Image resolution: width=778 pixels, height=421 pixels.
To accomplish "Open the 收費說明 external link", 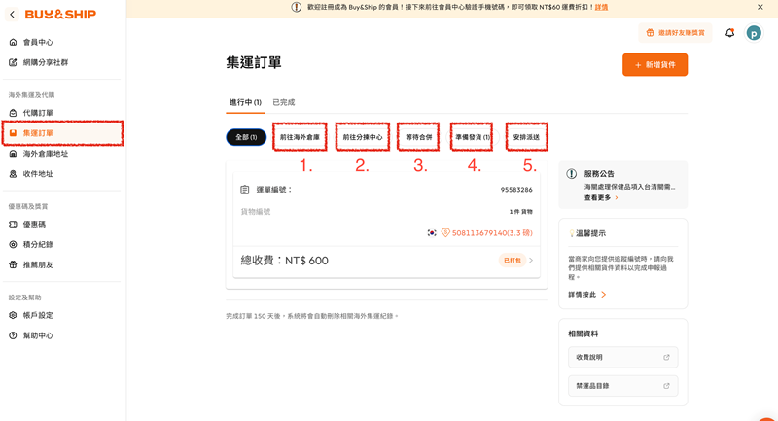I will 622,357.
